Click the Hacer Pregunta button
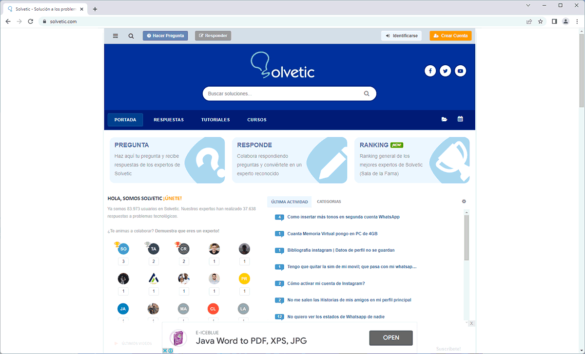Screen dimensions: 585x354 [x=165, y=36]
